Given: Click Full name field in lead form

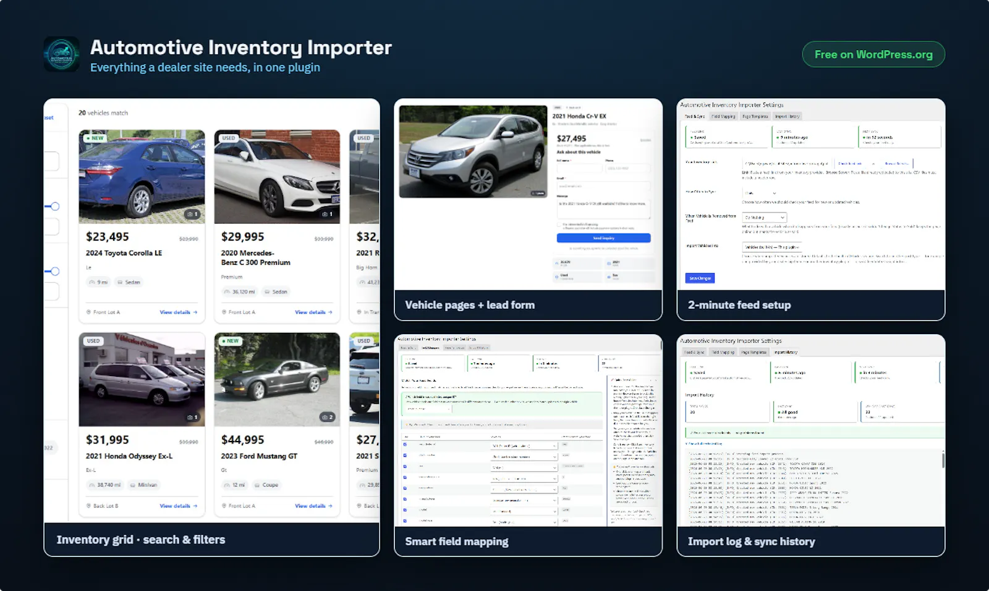Looking at the screenshot, I should (579, 169).
